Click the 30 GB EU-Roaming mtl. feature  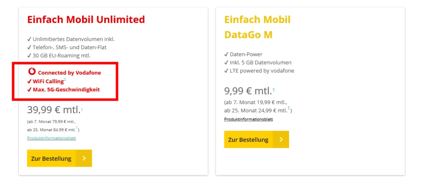[x=59, y=56]
